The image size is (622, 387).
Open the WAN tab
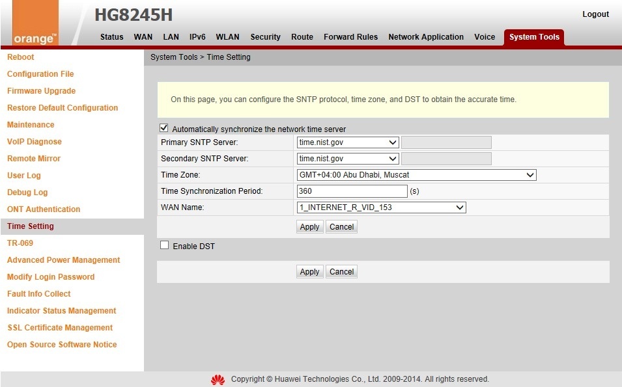pyautogui.click(x=143, y=37)
